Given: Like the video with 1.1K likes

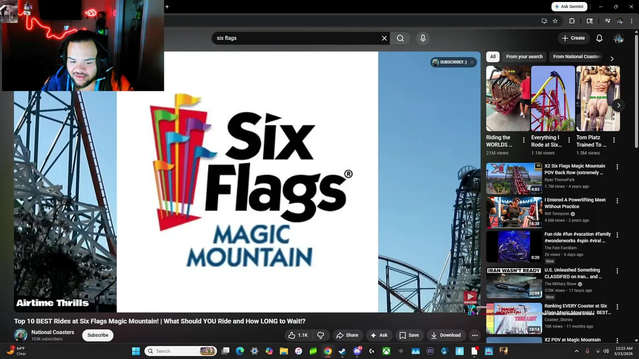Looking at the screenshot, I should [298, 335].
